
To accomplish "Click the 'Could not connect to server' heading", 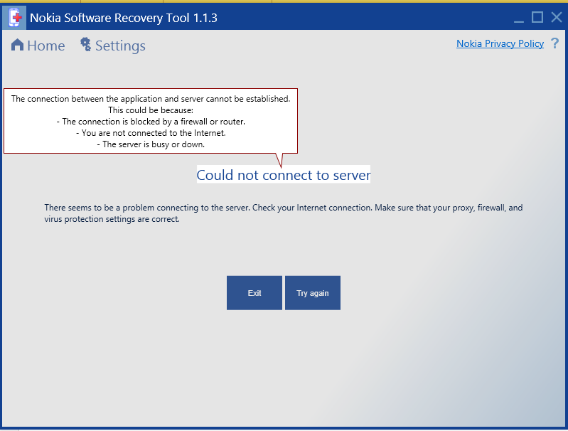I will (x=284, y=175).
